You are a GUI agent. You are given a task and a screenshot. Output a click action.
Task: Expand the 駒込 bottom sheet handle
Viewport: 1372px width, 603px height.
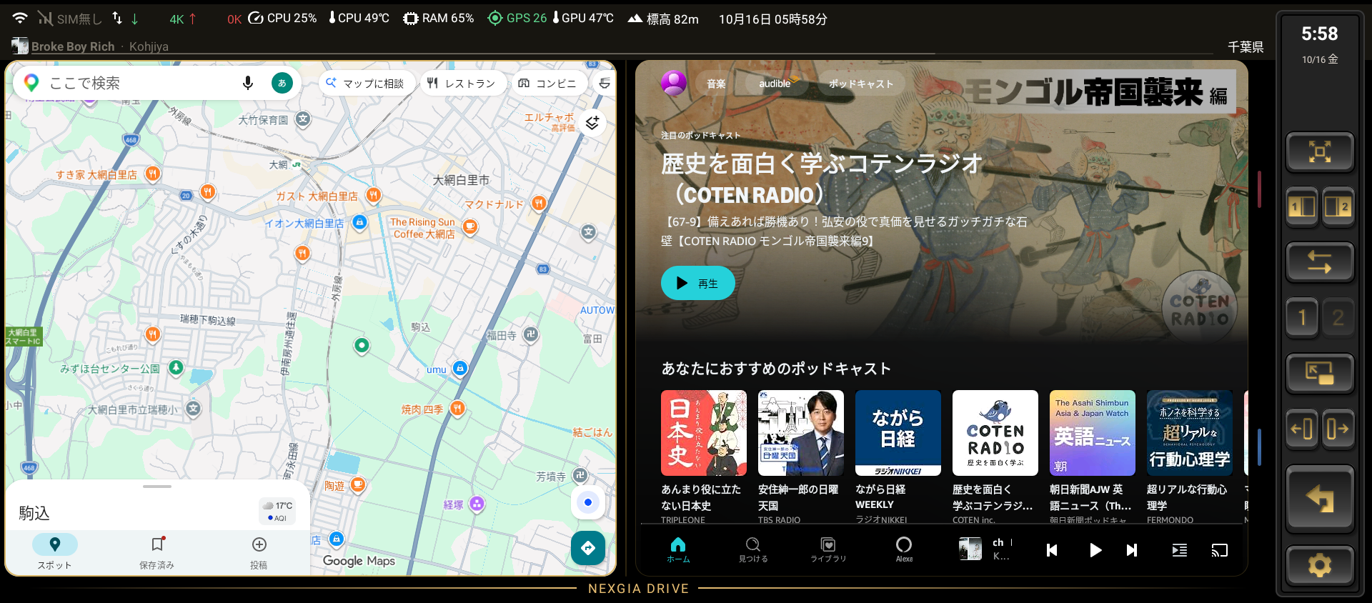tap(157, 487)
